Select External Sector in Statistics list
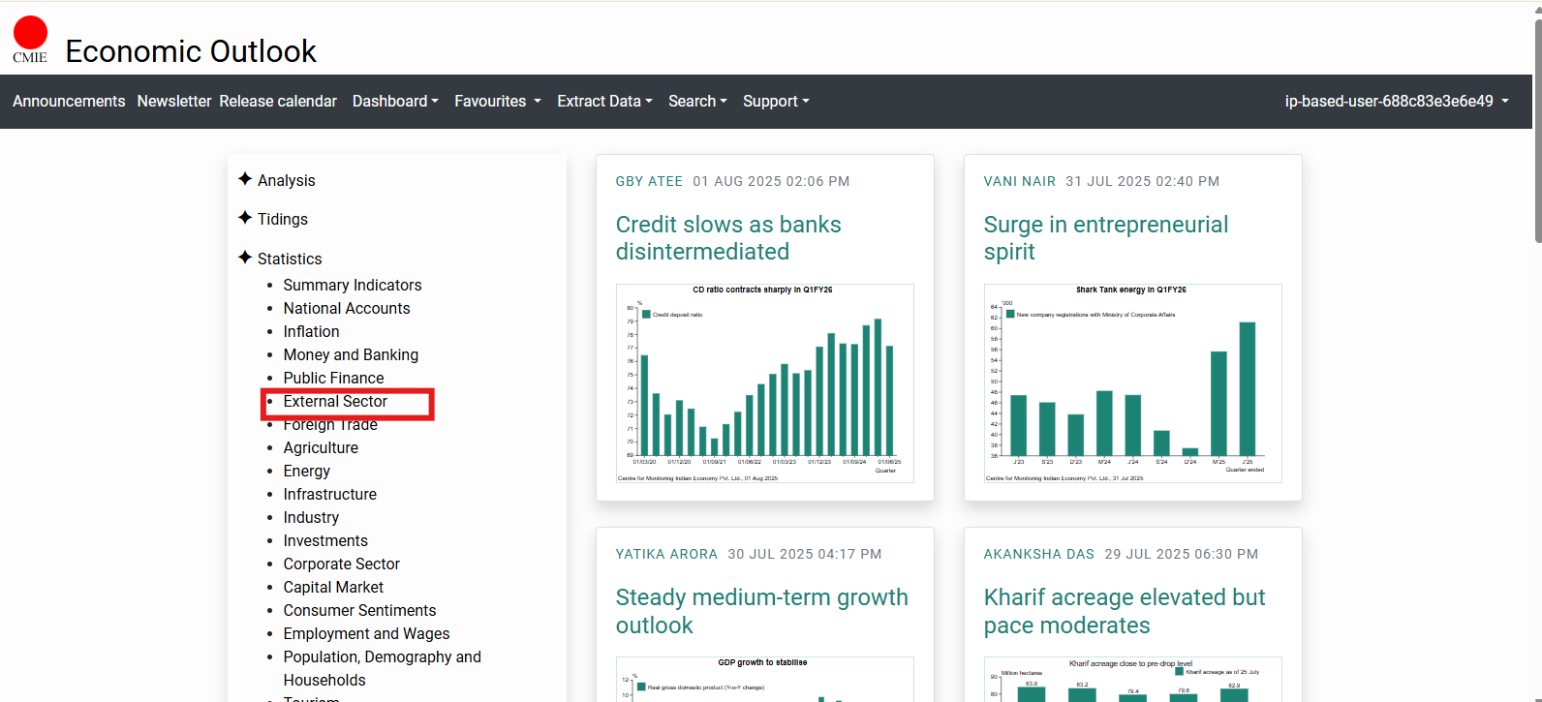 coord(335,402)
